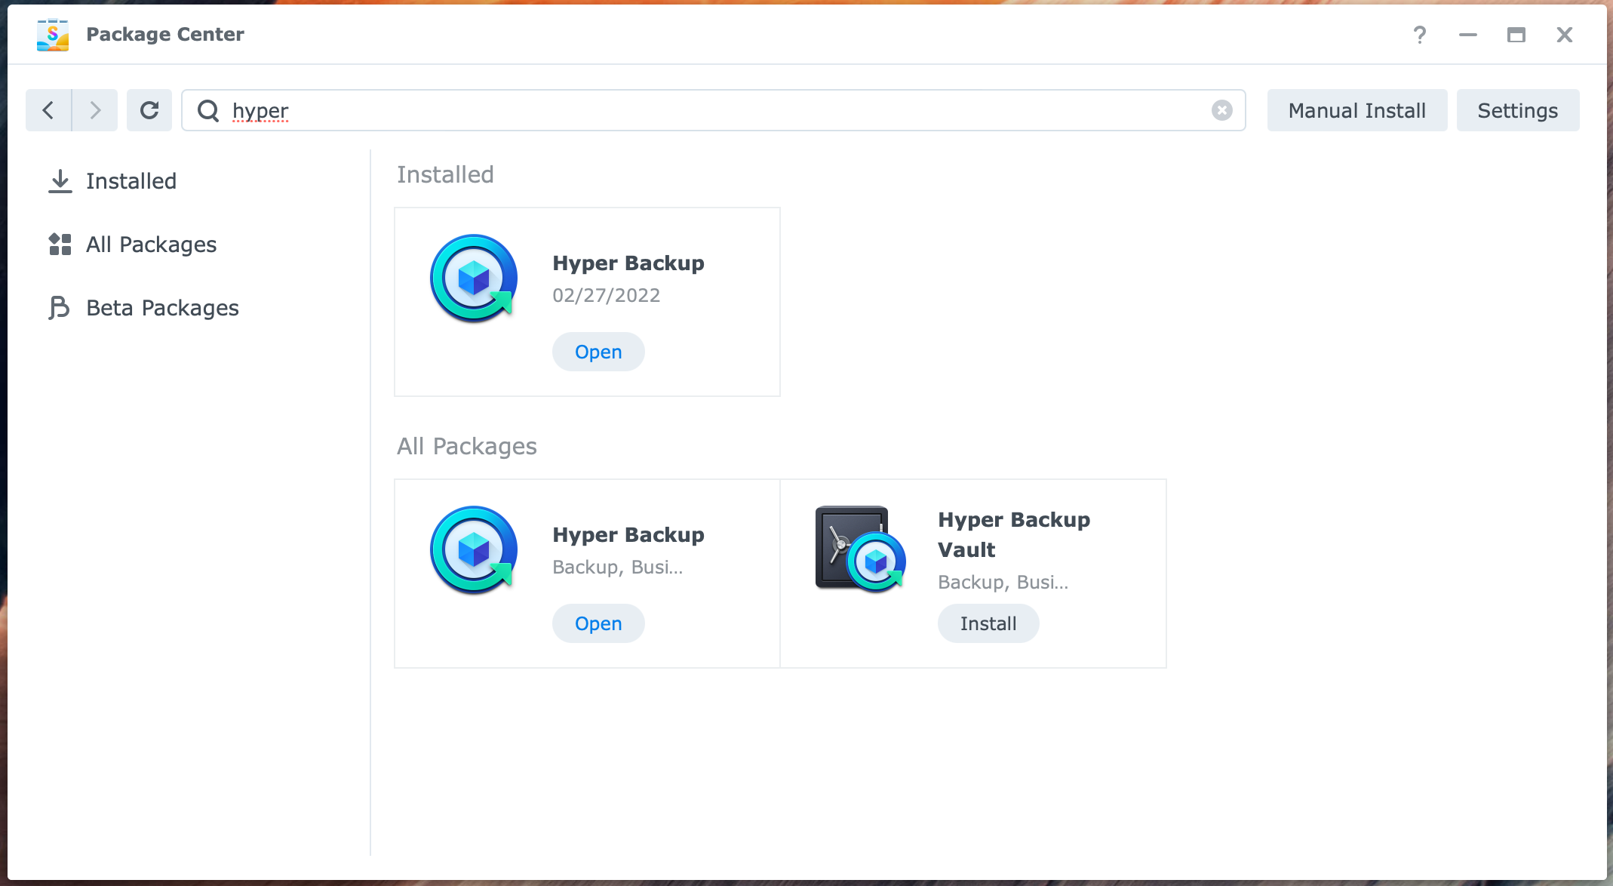Screen dimensions: 1613x886
Task: Click the 02/27/2022 date text
Action: [x=607, y=295]
